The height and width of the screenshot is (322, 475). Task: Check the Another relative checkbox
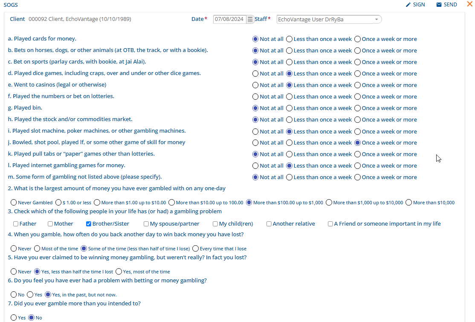pyautogui.click(x=269, y=223)
